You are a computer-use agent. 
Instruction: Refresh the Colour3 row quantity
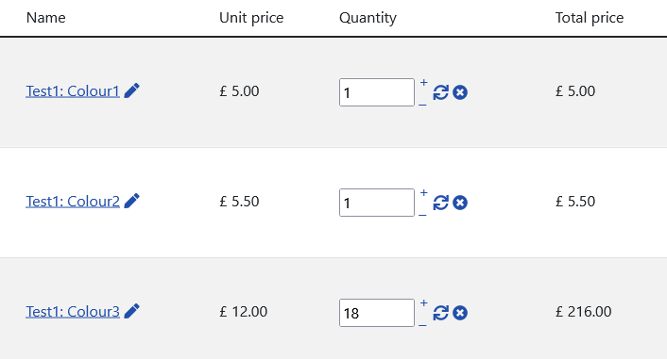click(x=440, y=313)
